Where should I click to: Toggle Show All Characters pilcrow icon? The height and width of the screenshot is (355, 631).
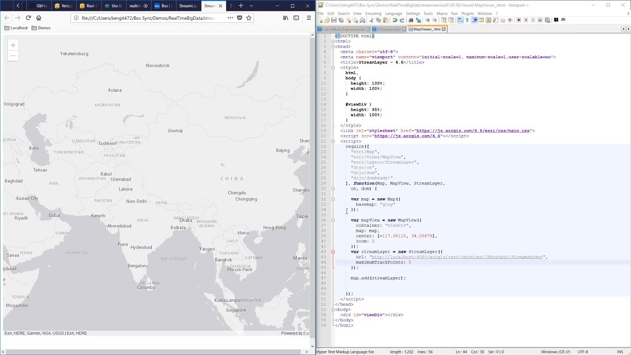[x=467, y=20]
